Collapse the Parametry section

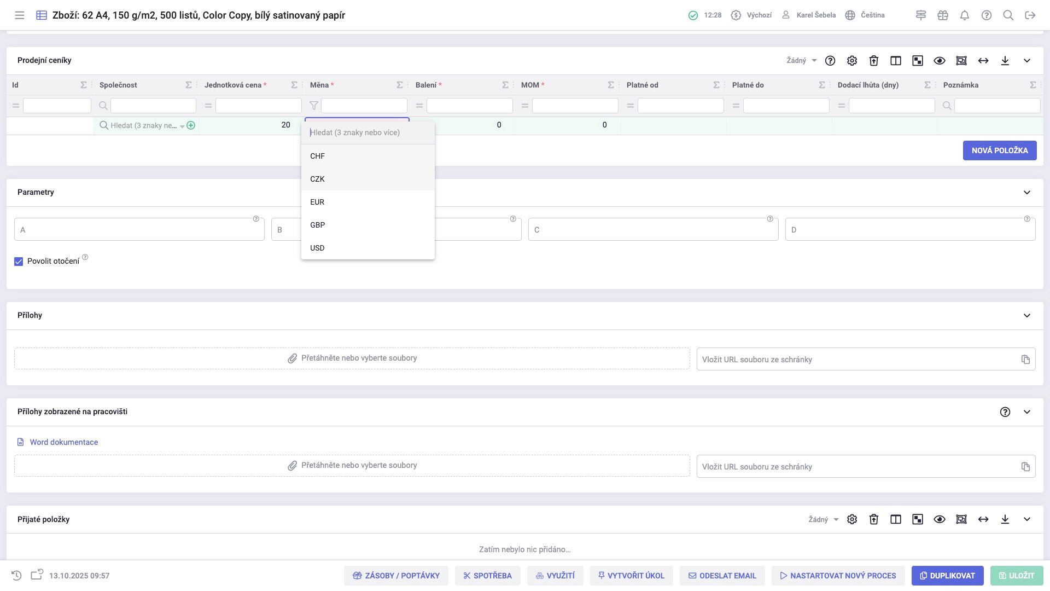[x=1027, y=193]
